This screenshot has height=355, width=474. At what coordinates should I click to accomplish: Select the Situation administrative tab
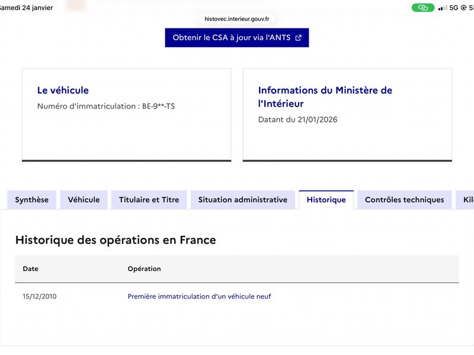(243, 200)
